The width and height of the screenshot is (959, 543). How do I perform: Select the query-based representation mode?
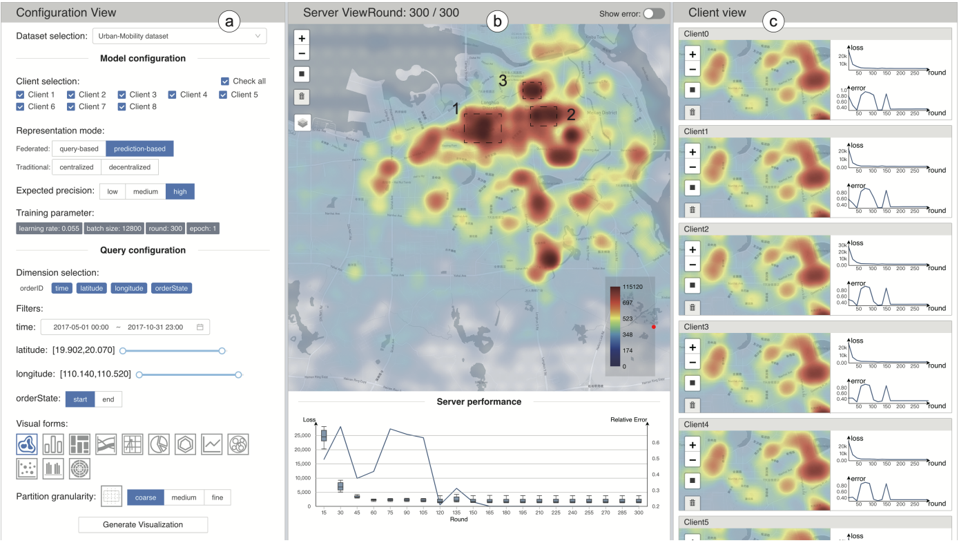[79, 149]
